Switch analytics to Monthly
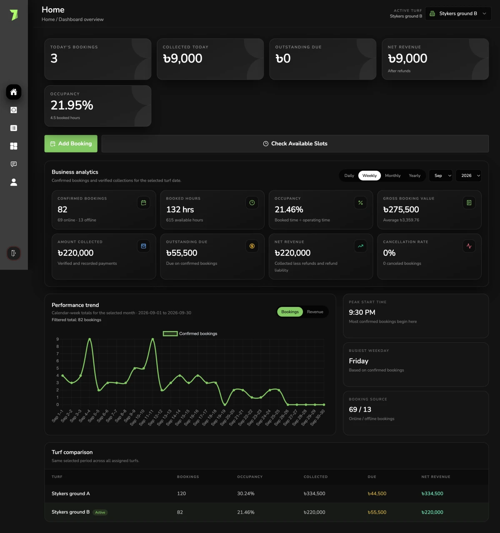 pos(392,176)
